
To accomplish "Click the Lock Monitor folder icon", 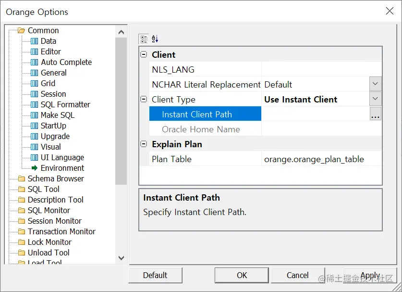I will tap(22, 242).
